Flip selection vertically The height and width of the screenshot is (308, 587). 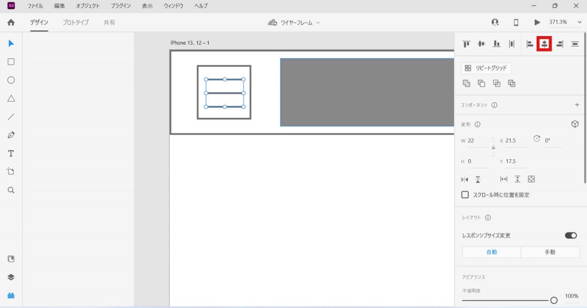coord(478,179)
